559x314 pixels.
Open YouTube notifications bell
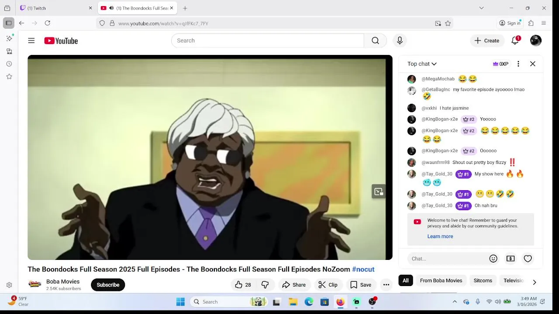[515, 41]
